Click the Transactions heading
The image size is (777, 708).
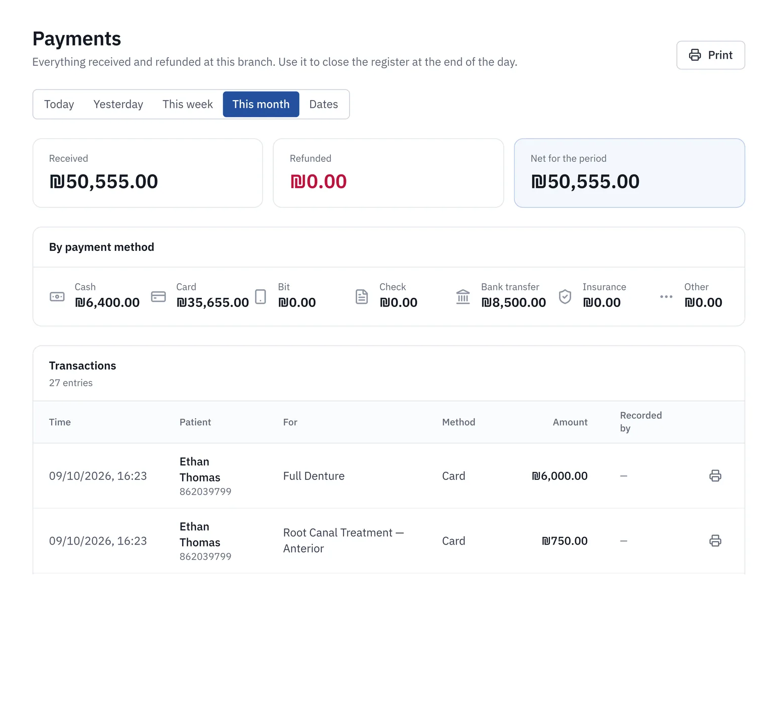pos(82,366)
